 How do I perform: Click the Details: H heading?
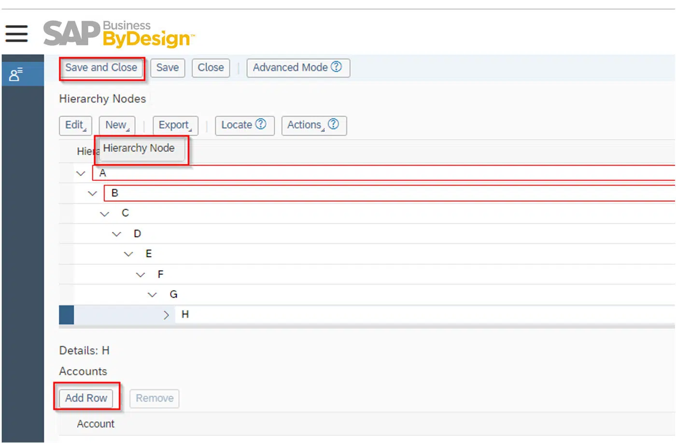84,350
